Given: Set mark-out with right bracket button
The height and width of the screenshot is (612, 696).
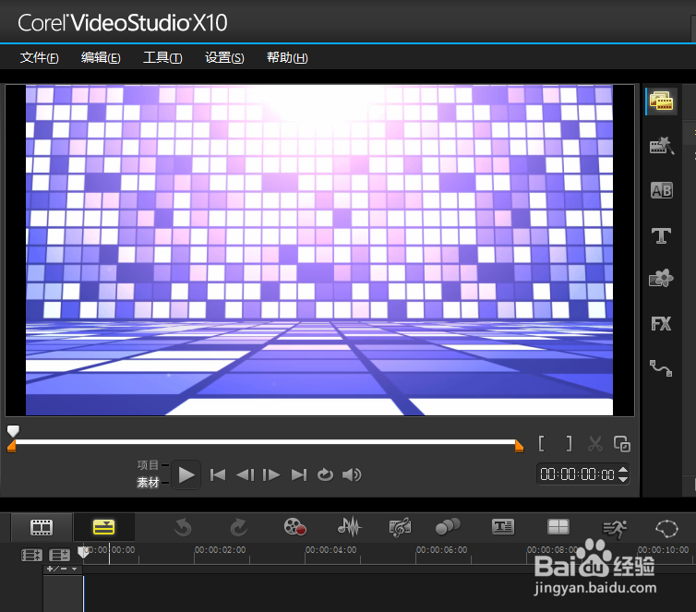Looking at the screenshot, I should coord(569,443).
